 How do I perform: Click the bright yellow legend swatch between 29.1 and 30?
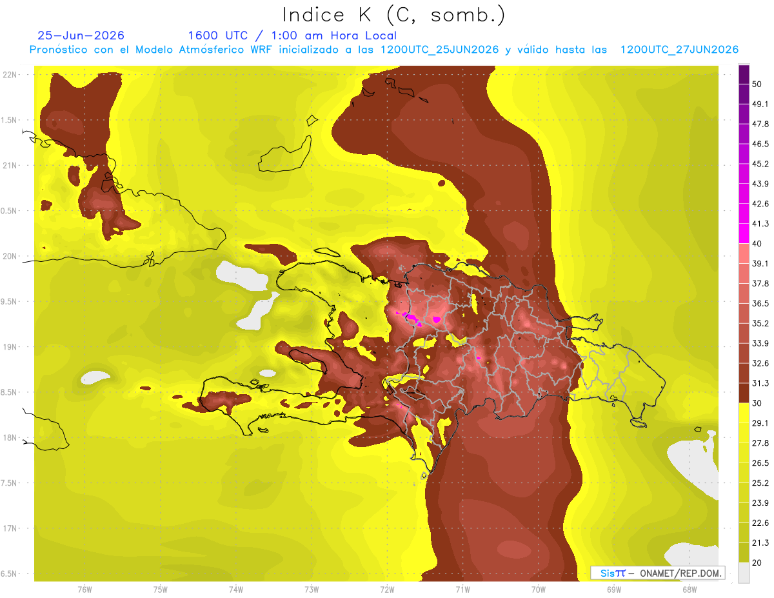point(744,413)
